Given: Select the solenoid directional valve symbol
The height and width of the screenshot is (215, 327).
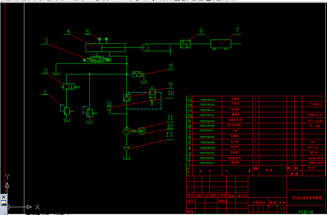Looking at the screenshot, I should click(69, 86).
